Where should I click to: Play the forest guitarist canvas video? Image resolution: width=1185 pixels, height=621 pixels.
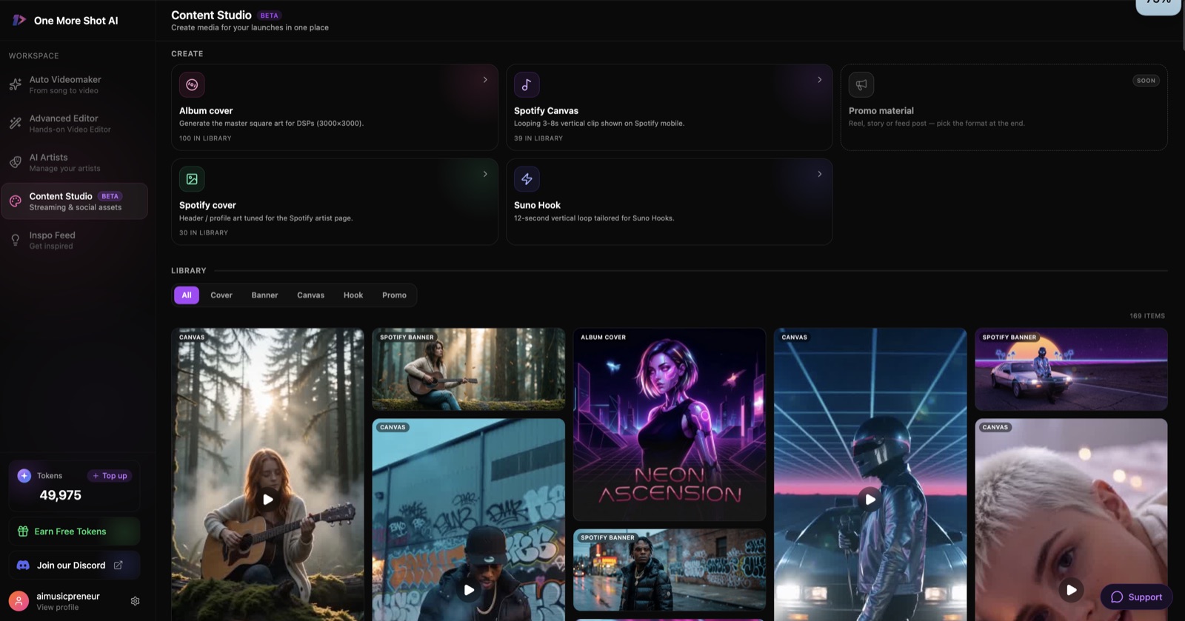268,500
